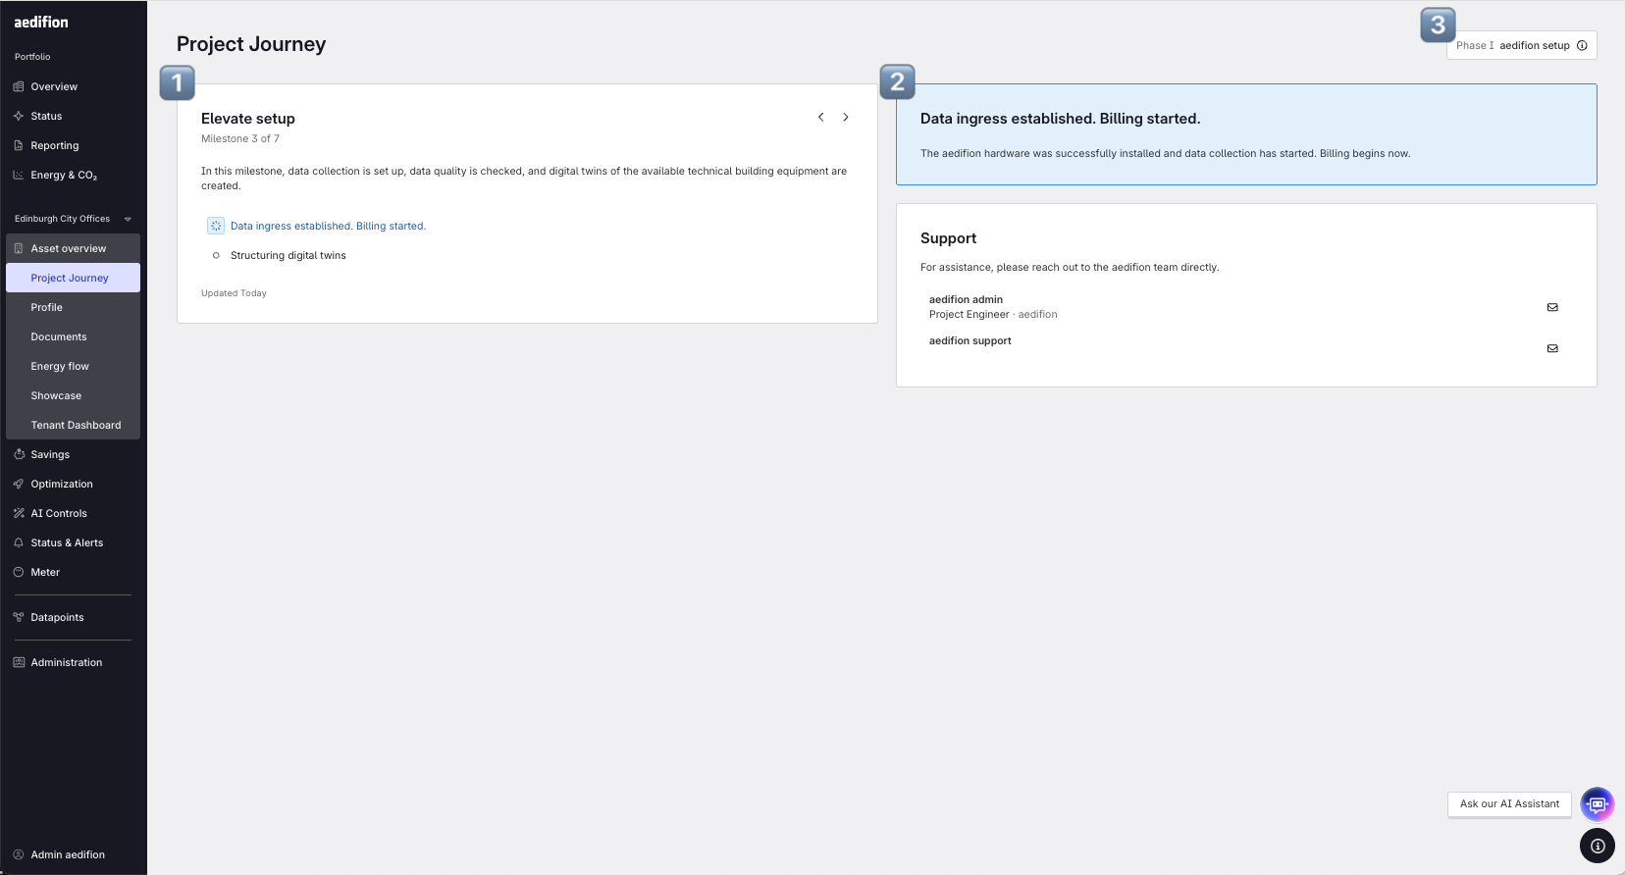Viewport: 1625px width, 875px height.
Task: Click the Savings piggy bank icon
Action: [x=19, y=454]
